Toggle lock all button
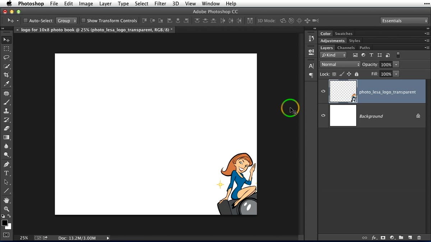 tap(356, 74)
